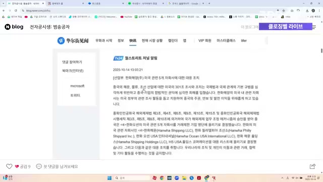Bookmark this page with the star icon

tap(284, 11)
